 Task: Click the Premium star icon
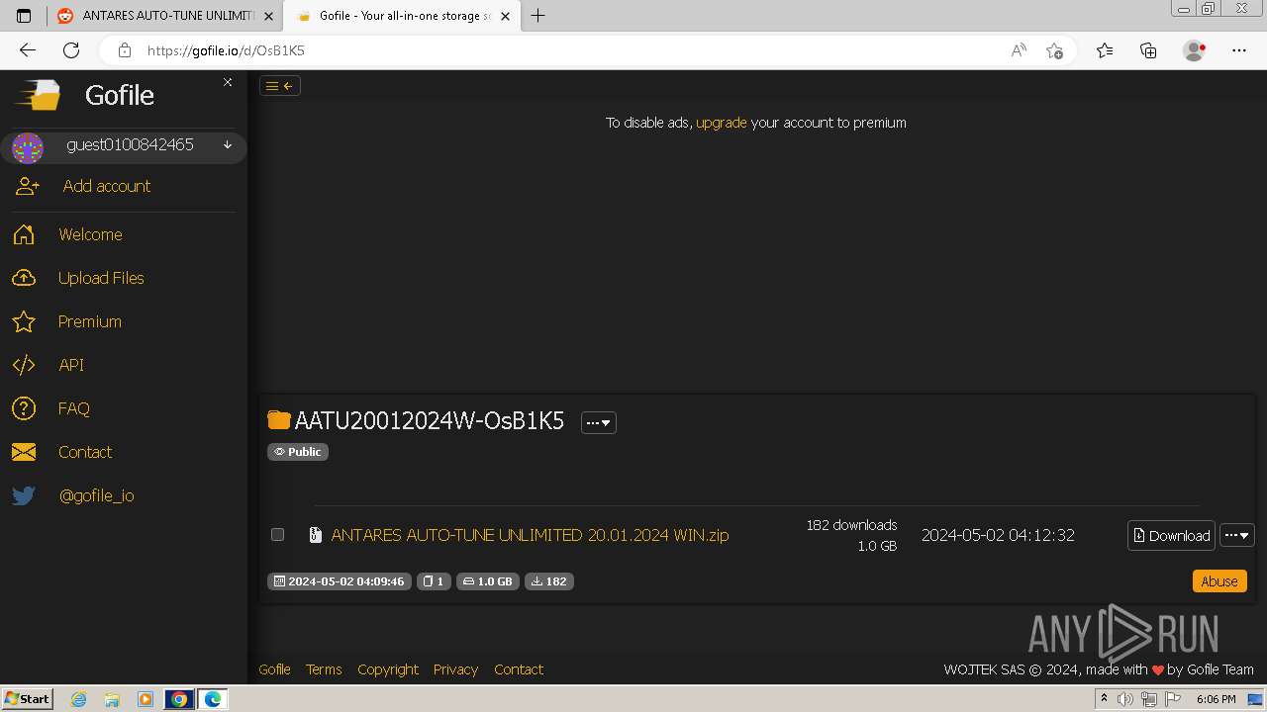tap(24, 321)
